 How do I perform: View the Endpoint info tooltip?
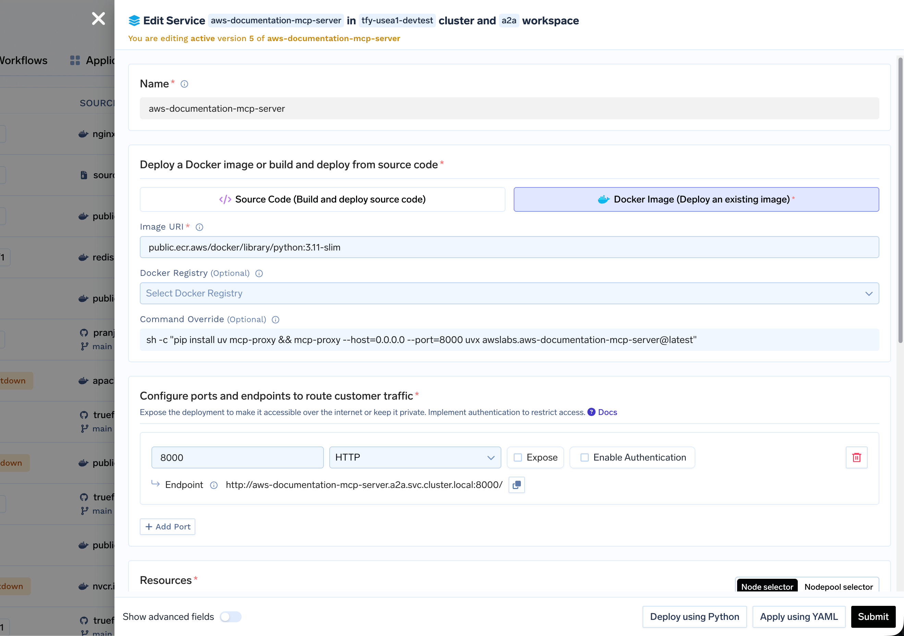click(213, 485)
